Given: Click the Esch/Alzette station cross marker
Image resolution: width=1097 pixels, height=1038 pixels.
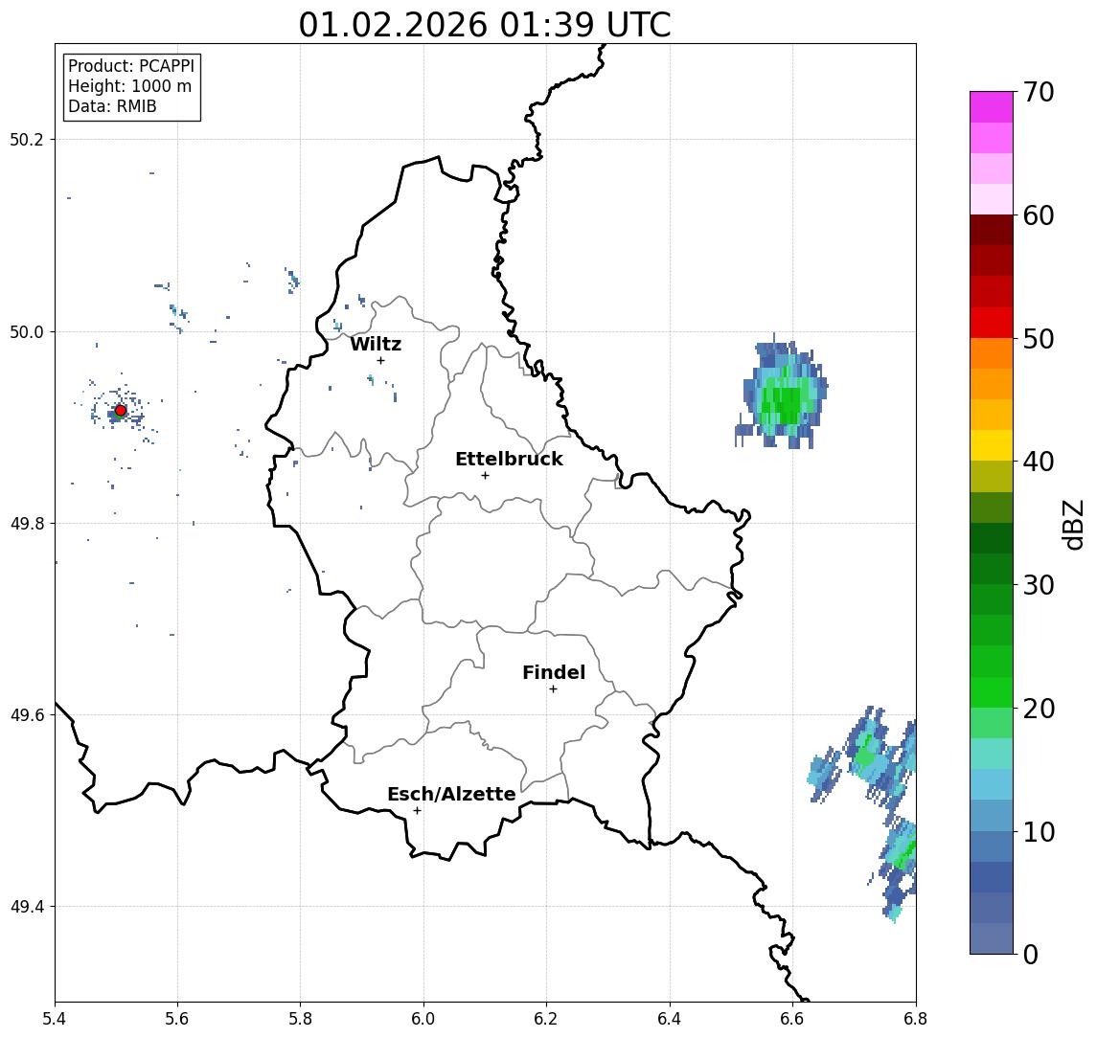Looking at the screenshot, I should 417,811.
